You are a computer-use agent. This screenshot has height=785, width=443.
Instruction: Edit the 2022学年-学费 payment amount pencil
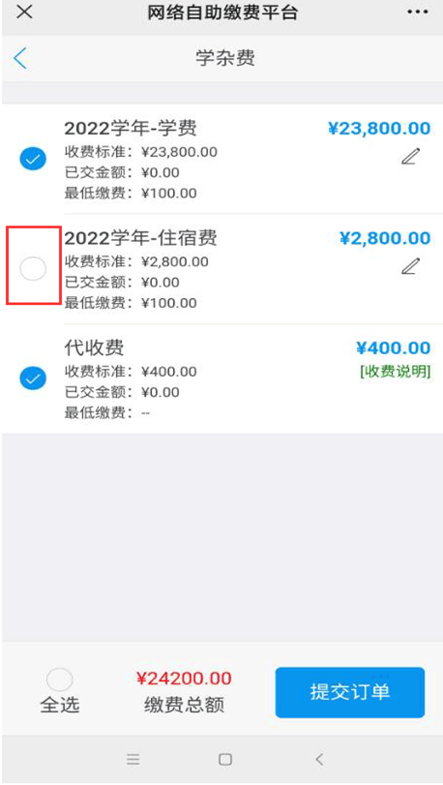410,156
